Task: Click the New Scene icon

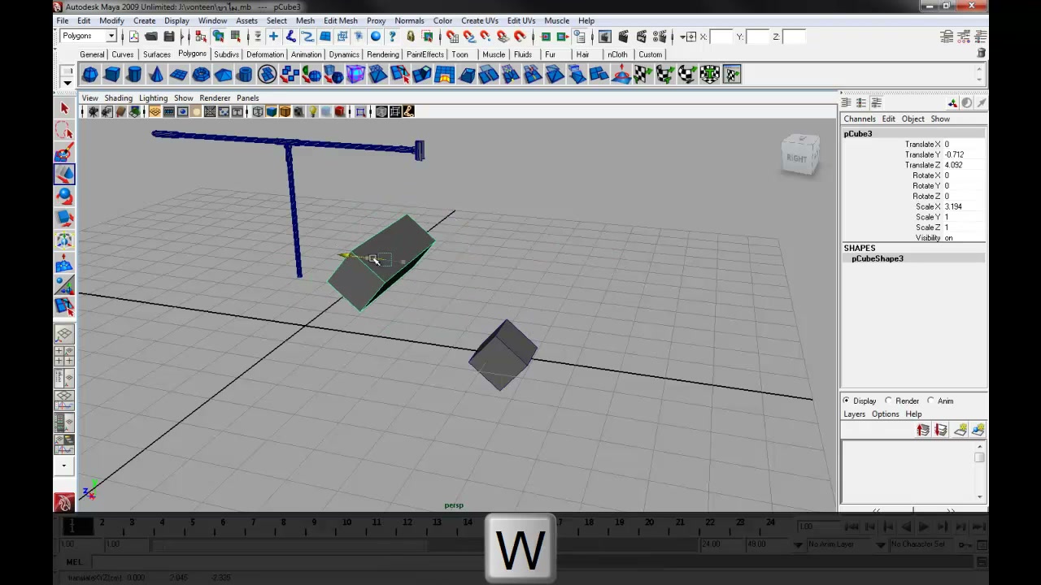Action: coord(134,37)
